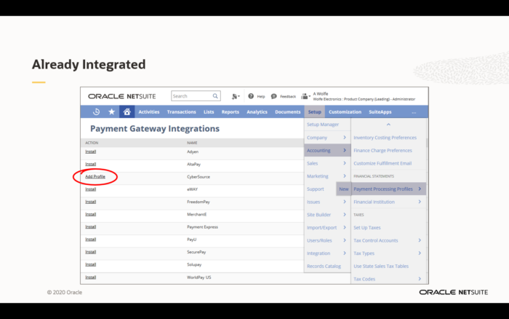Expand the Users/Roles submenu
This screenshot has width=509, height=319.
(x=327, y=240)
